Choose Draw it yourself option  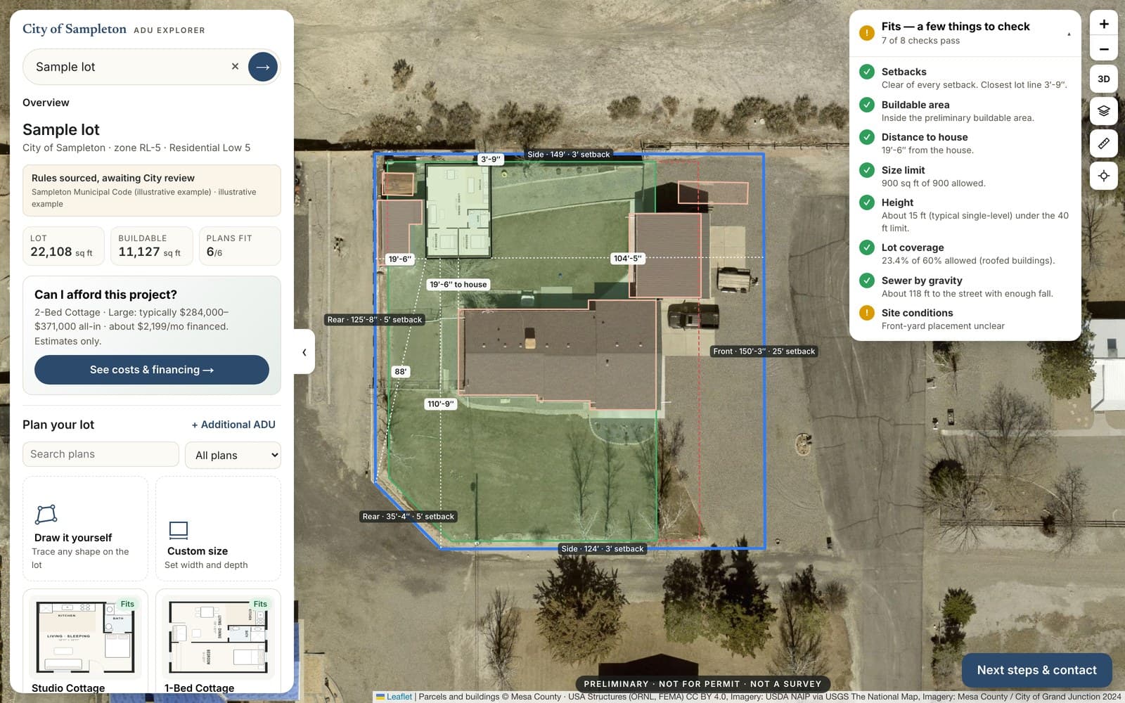[85, 529]
